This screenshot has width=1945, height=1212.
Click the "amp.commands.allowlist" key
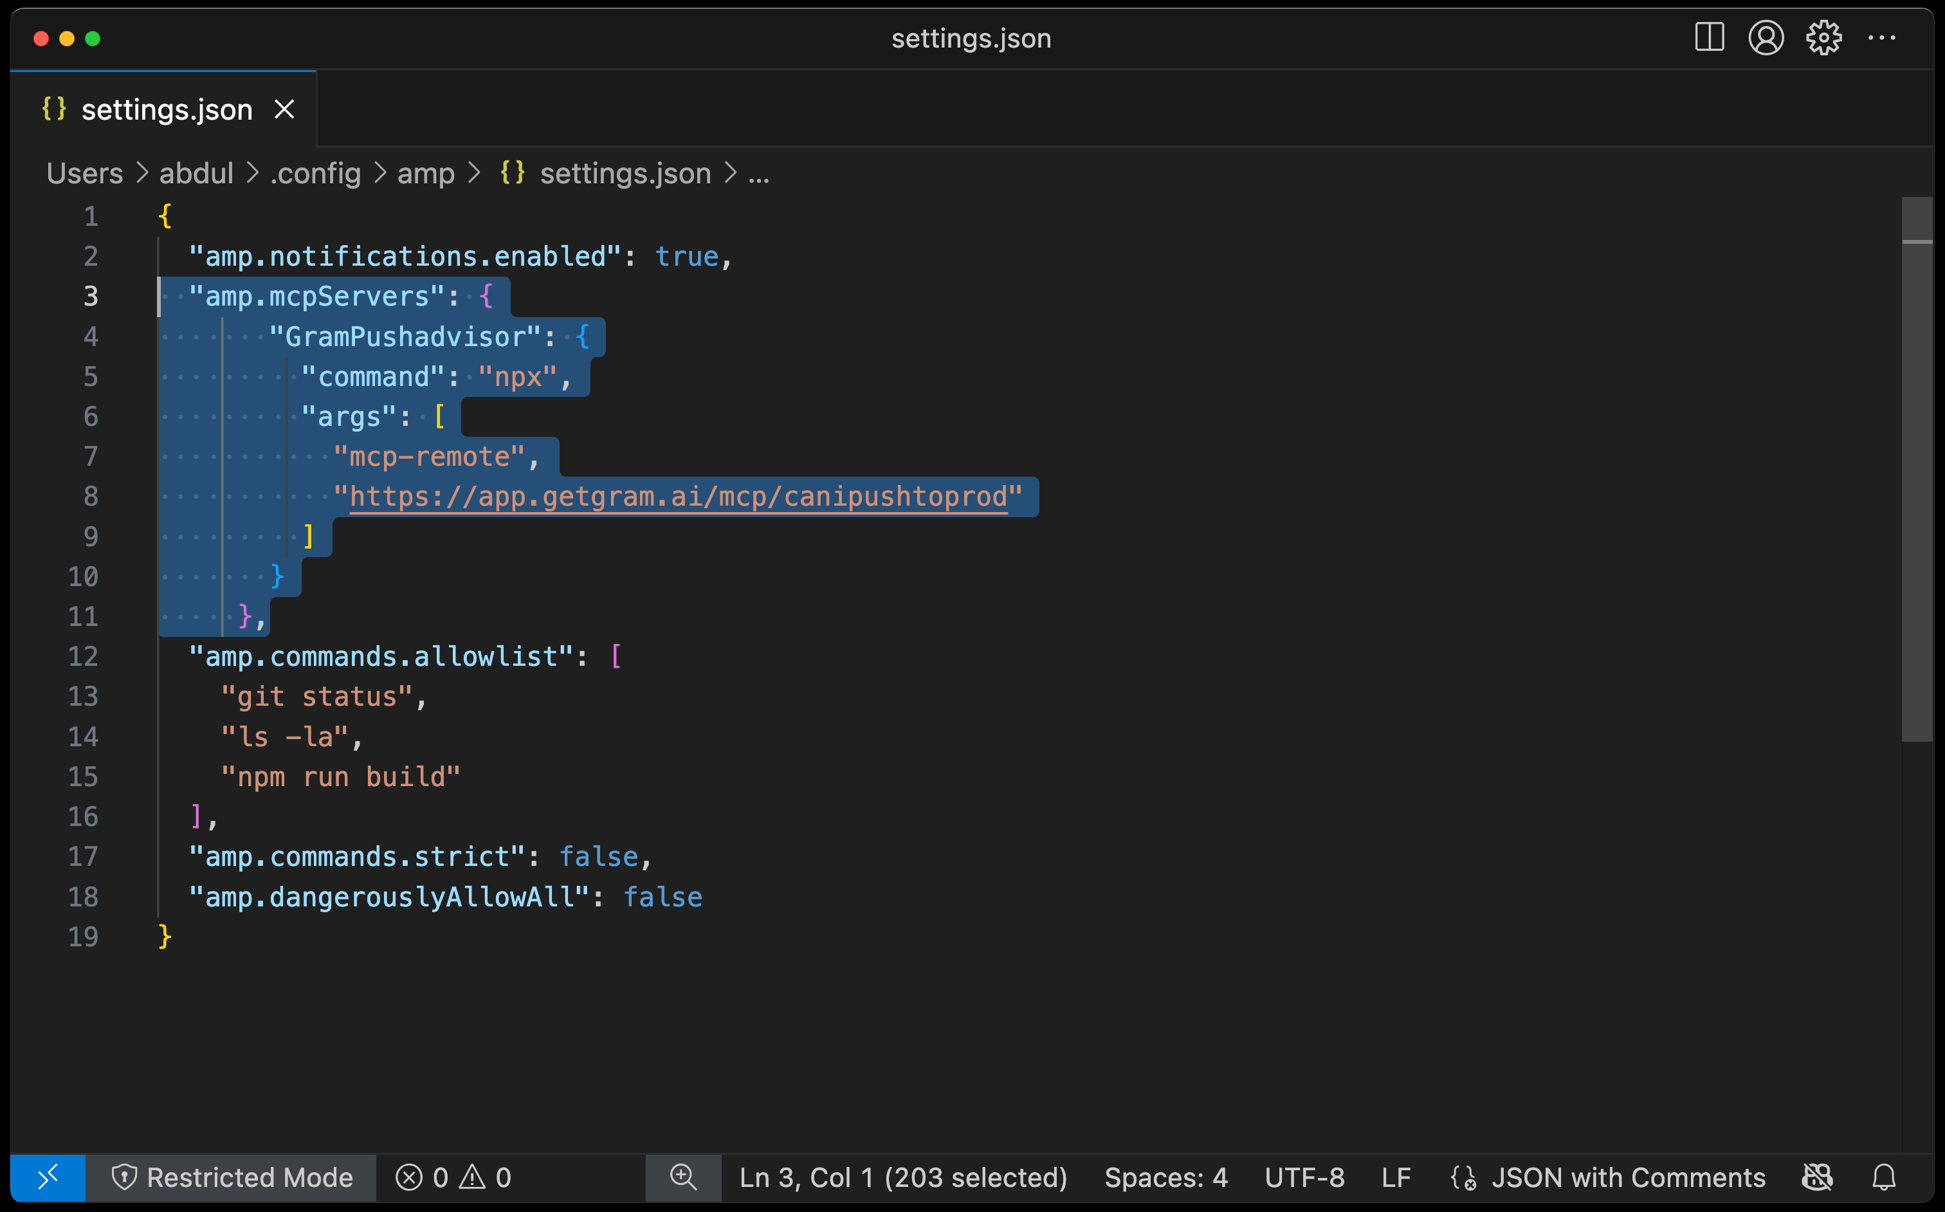(381, 656)
